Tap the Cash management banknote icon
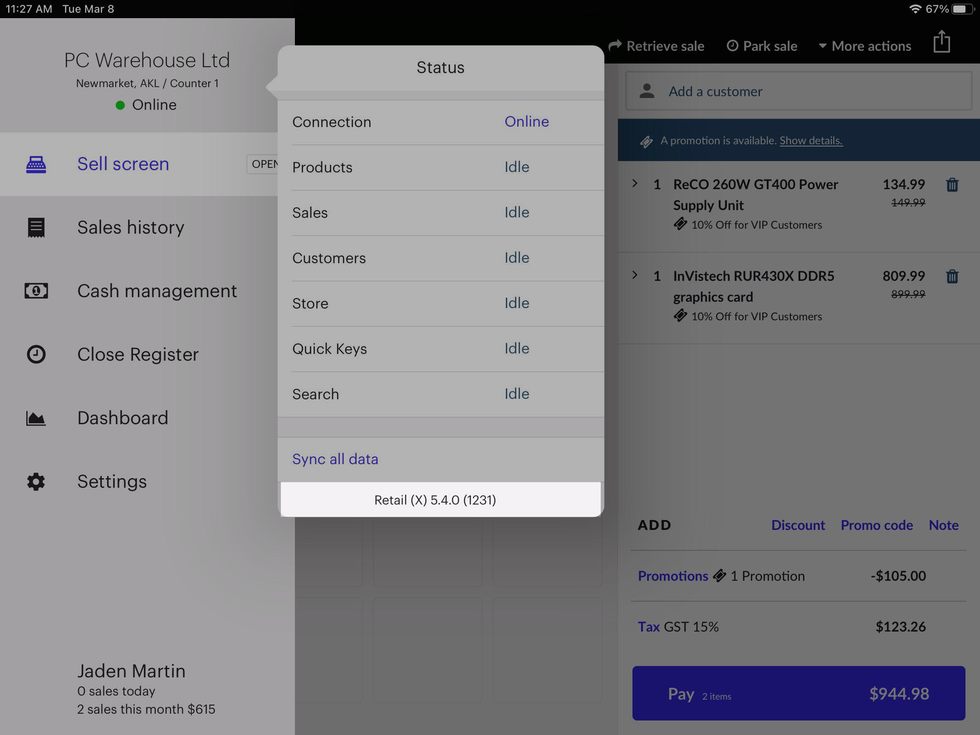The width and height of the screenshot is (980, 735). [36, 291]
